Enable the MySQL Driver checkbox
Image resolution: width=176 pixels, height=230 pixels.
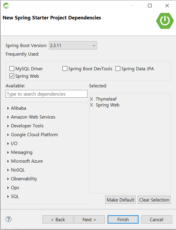pyautogui.click(x=12, y=69)
